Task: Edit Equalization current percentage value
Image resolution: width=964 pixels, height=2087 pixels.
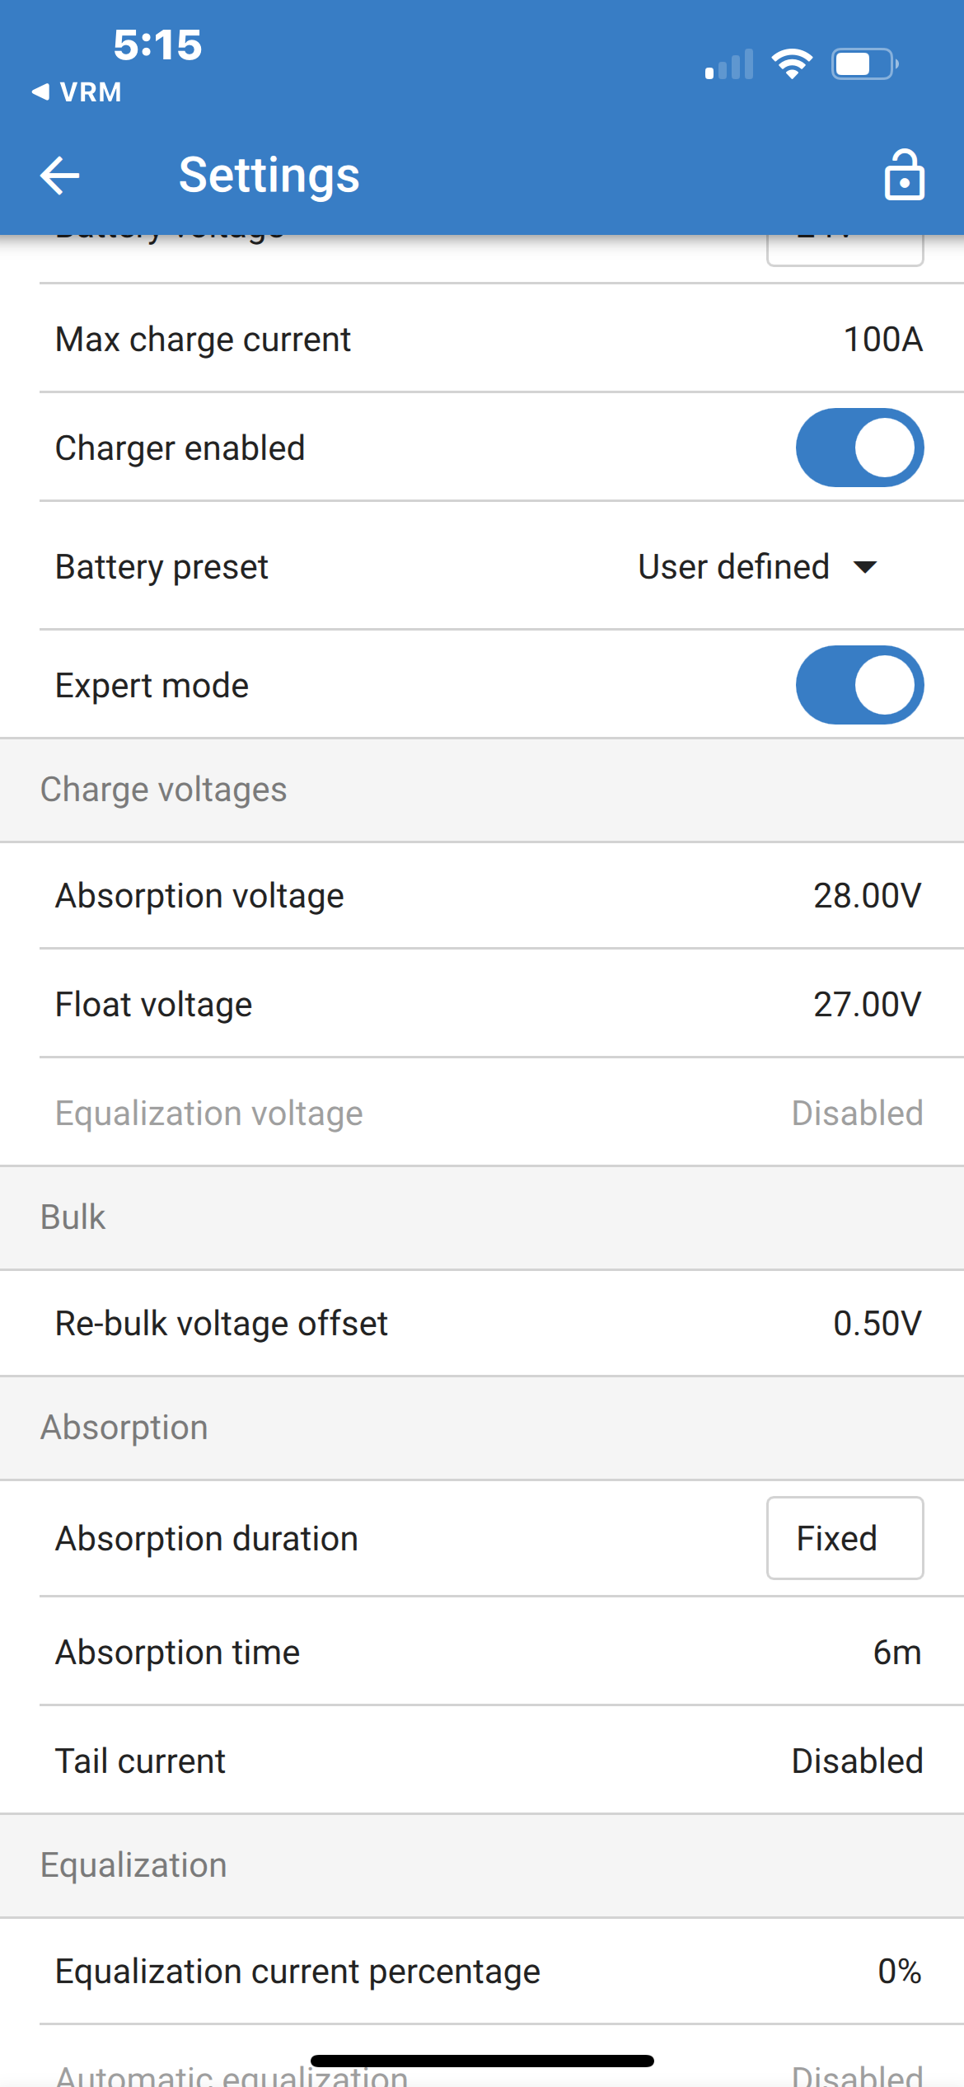Action: click(899, 1972)
